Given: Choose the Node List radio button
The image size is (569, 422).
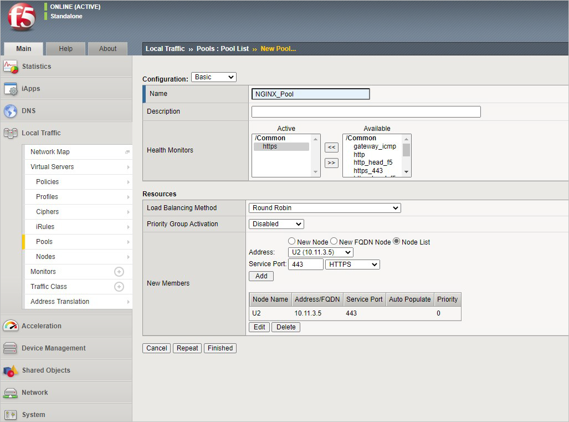Looking at the screenshot, I should pos(396,241).
